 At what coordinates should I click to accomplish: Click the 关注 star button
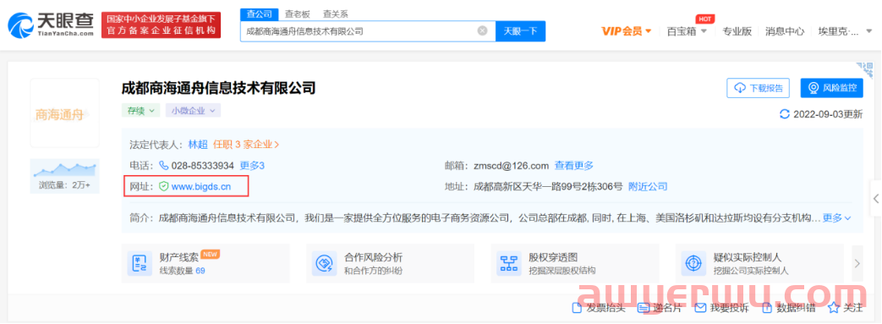pos(846,308)
